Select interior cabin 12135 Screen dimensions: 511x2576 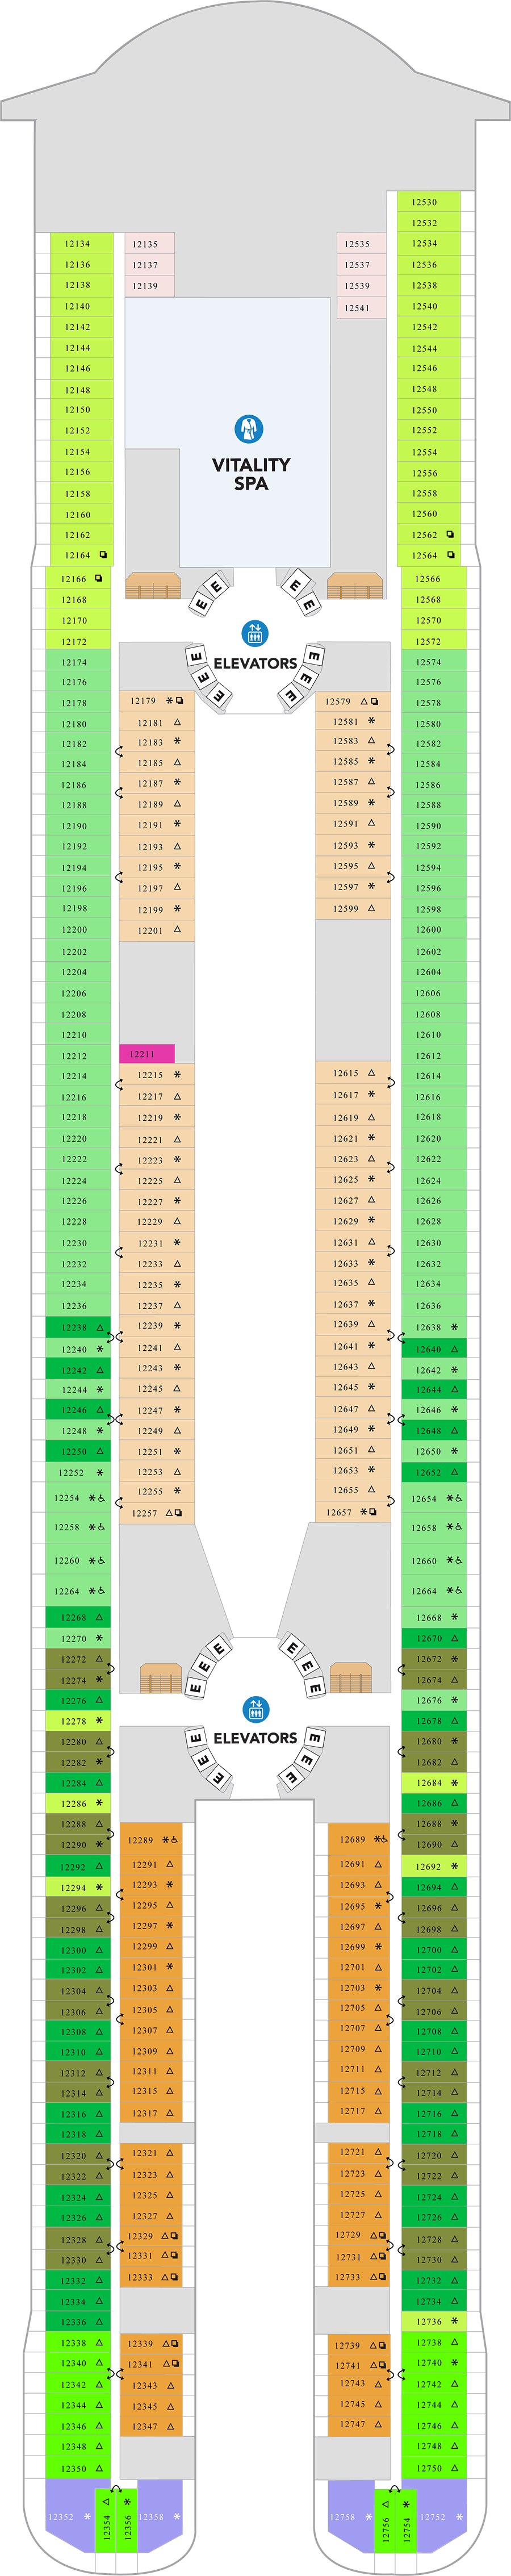click(149, 243)
